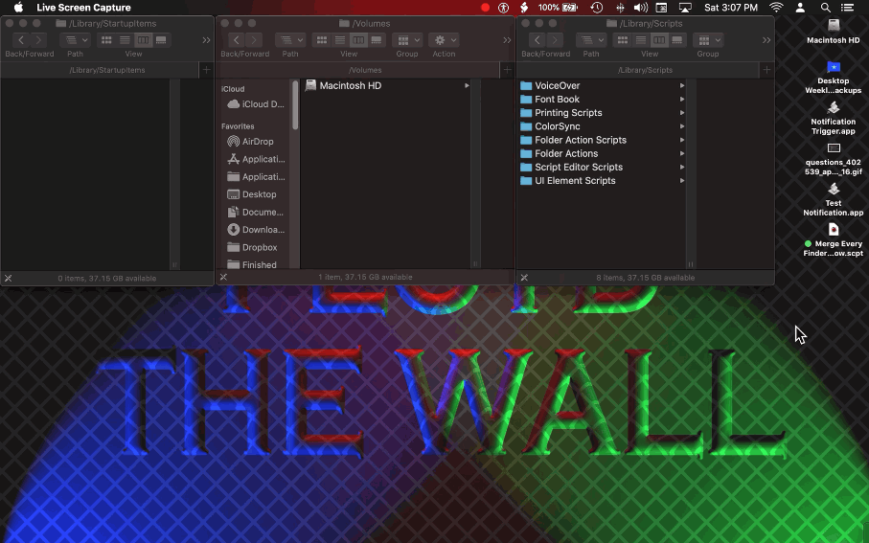Image resolution: width=869 pixels, height=543 pixels.
Task: Go back in the /Library/StartupItems window
Action: pyautogui.click(x=21, y=40)
